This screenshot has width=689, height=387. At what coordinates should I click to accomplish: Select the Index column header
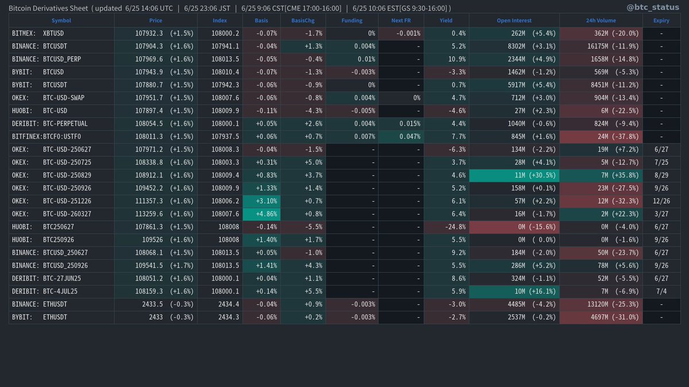coord(220,21)
